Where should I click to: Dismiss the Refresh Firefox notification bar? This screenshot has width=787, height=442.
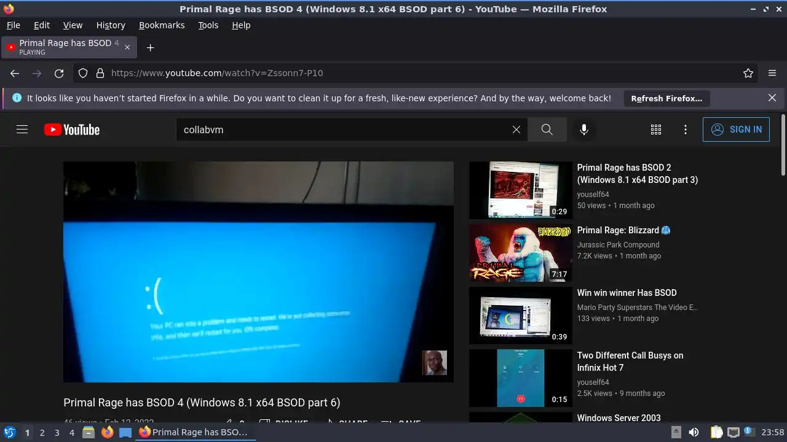772,98
